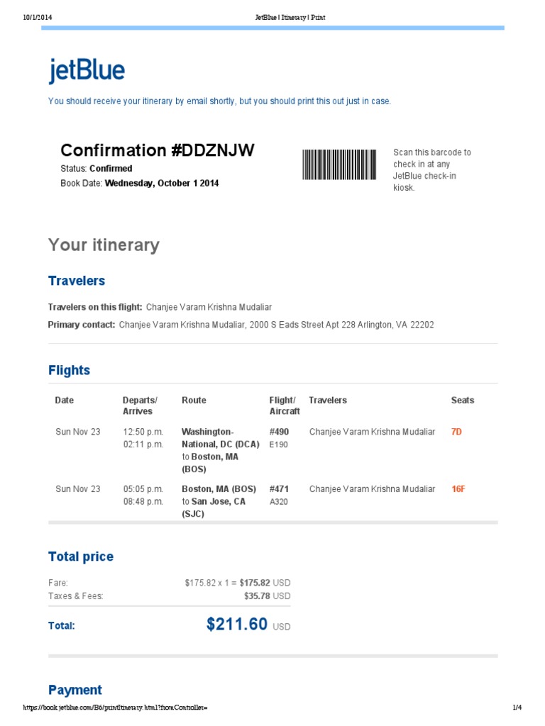Click the Payment section heading
545x726 pixels.
[75, 690]
